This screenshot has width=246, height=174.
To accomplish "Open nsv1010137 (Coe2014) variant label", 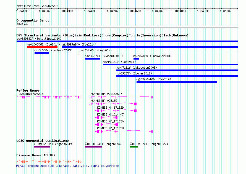I will click(x=119, y=62).
